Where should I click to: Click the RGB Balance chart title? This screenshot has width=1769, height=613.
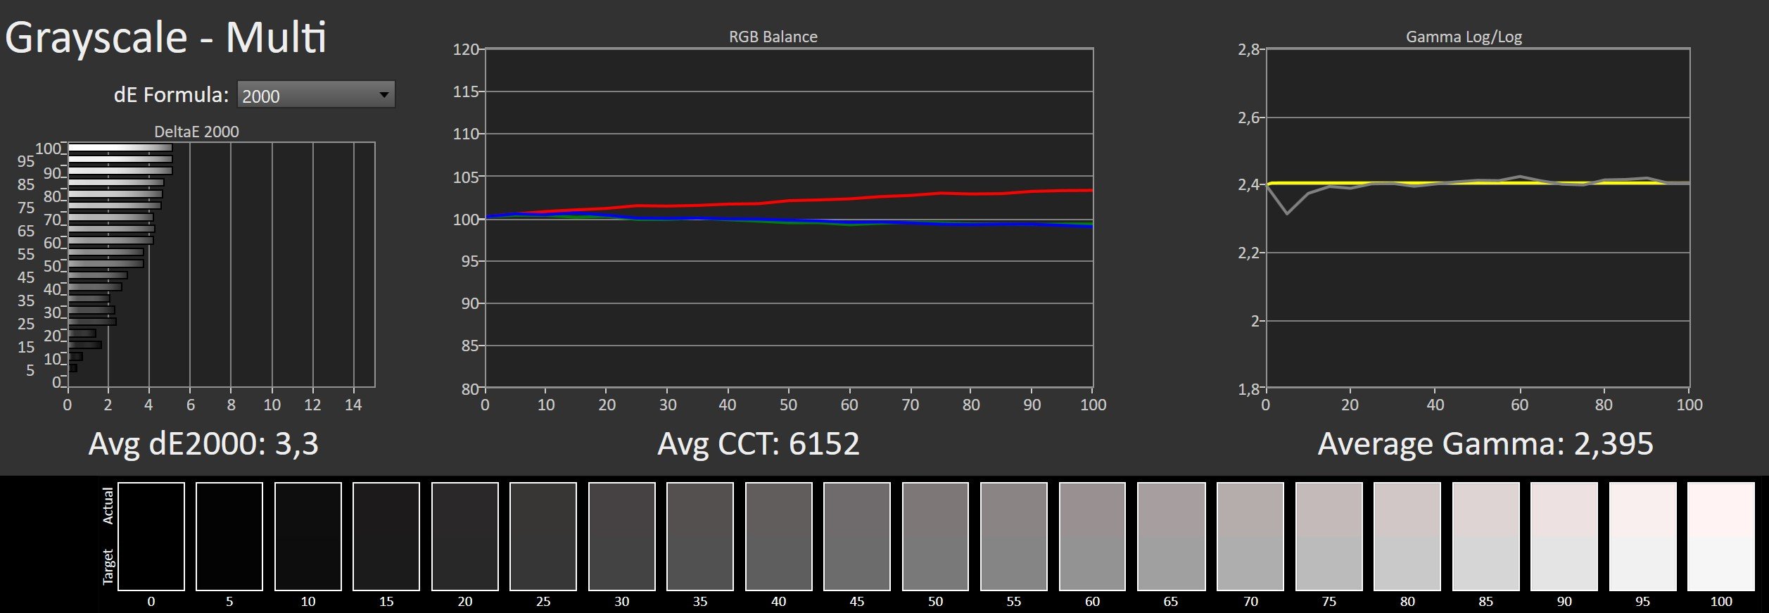click(x=773, y=37)
